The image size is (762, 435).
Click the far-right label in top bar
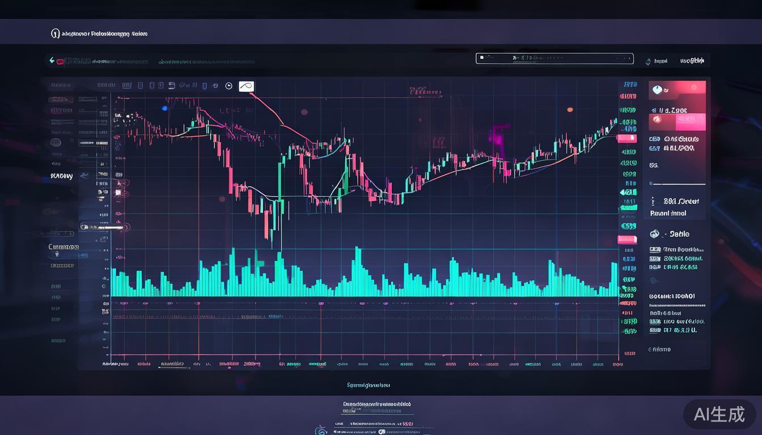[692, 61]
